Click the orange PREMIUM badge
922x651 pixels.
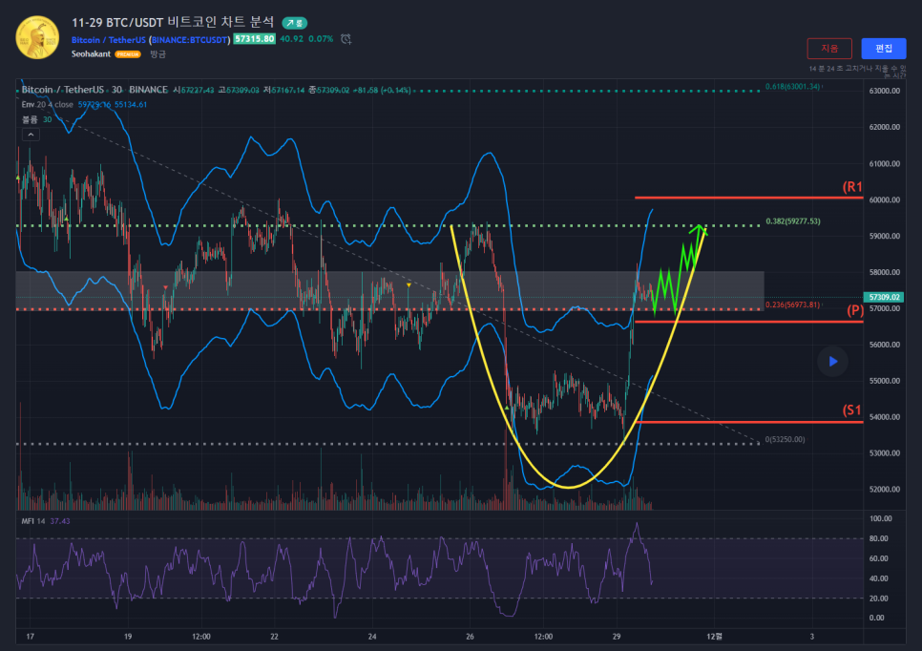[x=128, y=54]
